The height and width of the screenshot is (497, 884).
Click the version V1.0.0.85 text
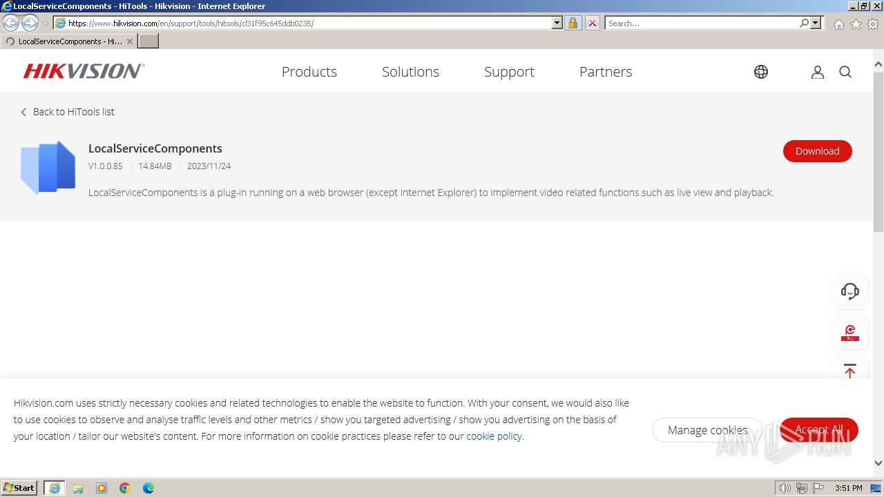[x=106, y=166]
